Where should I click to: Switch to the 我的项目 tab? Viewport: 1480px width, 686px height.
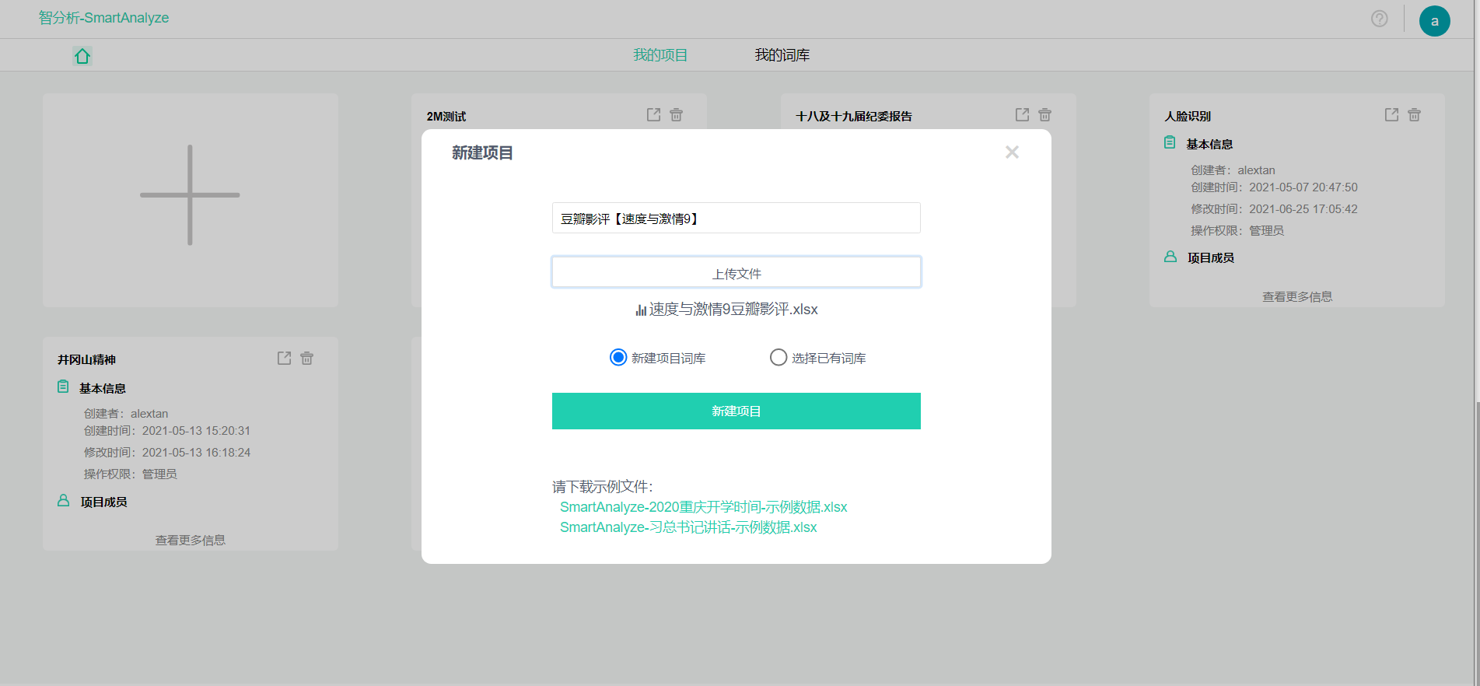click(660, 55)
